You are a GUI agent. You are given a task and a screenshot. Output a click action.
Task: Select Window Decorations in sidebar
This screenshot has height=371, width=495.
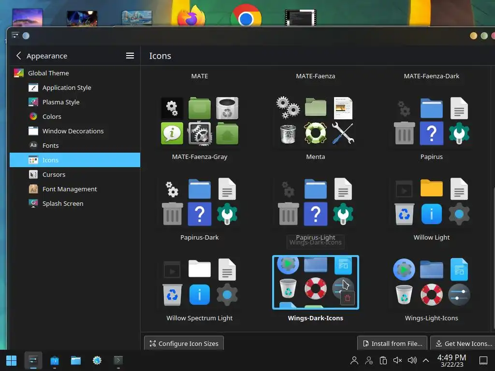[x=75, y=131]
